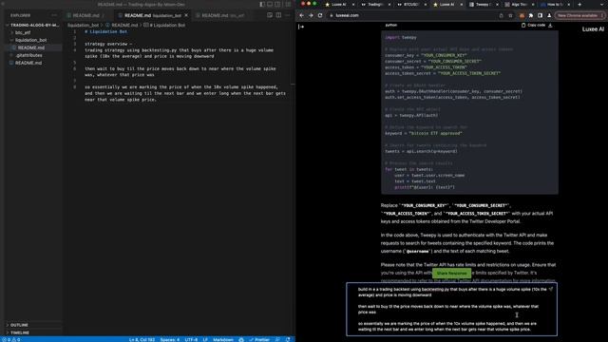This screenshot has height=342, width=608.
Task: Toggle secondary sidebar layout icon in VS Code
Action: [278, 4]
